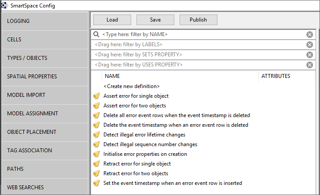Clear the USES PROPERTY filter X icon
The image size is (320, 195).
tap(309, 65)
